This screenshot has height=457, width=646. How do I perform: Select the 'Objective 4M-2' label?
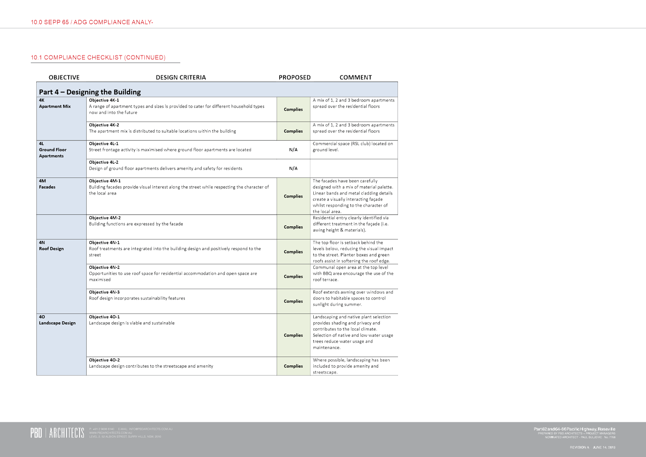coord(105,218)
